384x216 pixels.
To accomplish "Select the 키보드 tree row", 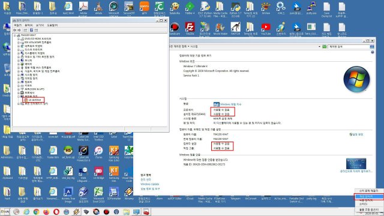I will [26, 86].
